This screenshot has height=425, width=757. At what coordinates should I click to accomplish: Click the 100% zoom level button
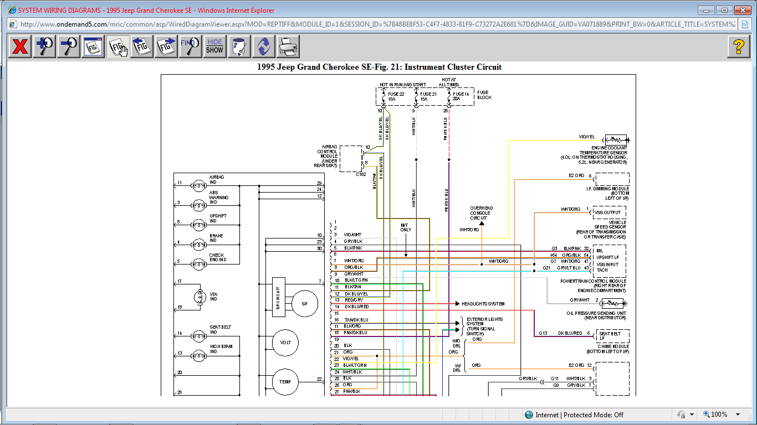tap(715, 414)
